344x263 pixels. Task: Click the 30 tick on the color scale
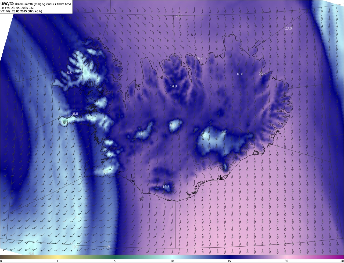(286, 261)
